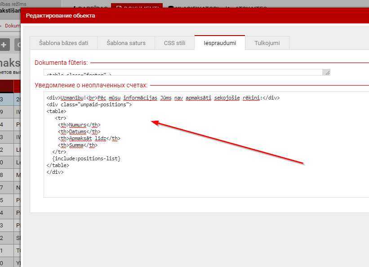Click the plus add button behind the dialog
The image size is (369, 267).
point(4,45)
